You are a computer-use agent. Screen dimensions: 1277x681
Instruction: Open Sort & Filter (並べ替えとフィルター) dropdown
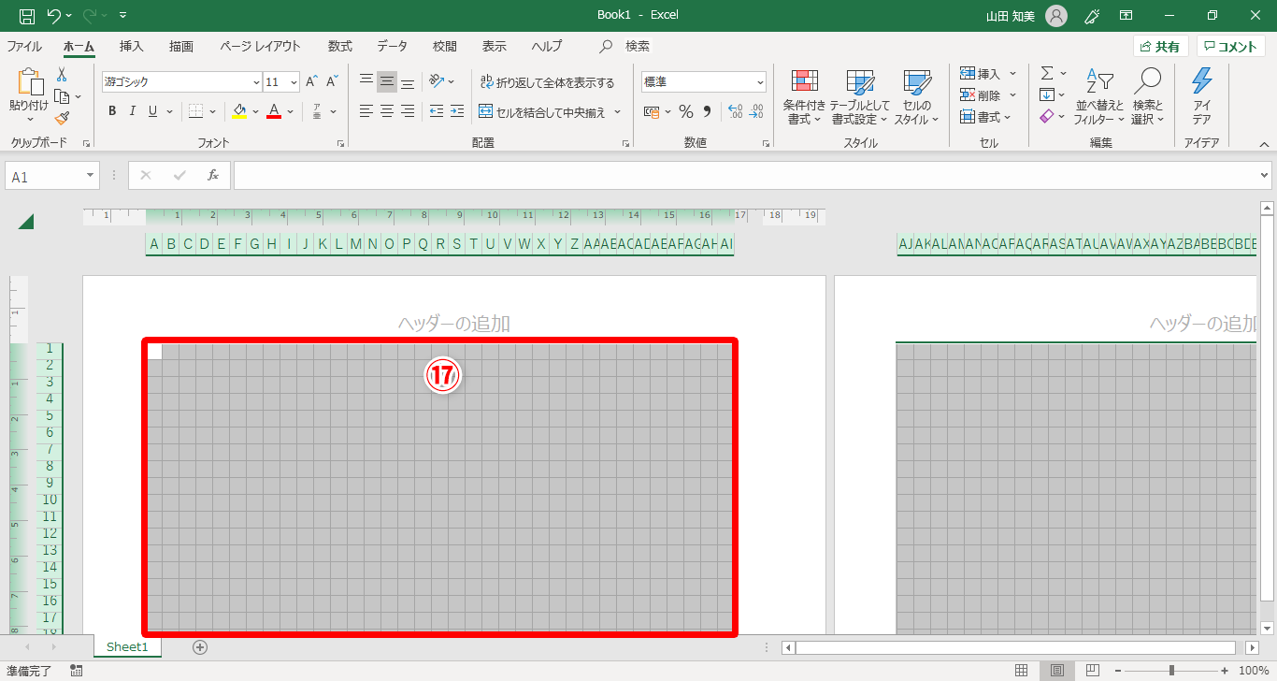pos(1099,97)
